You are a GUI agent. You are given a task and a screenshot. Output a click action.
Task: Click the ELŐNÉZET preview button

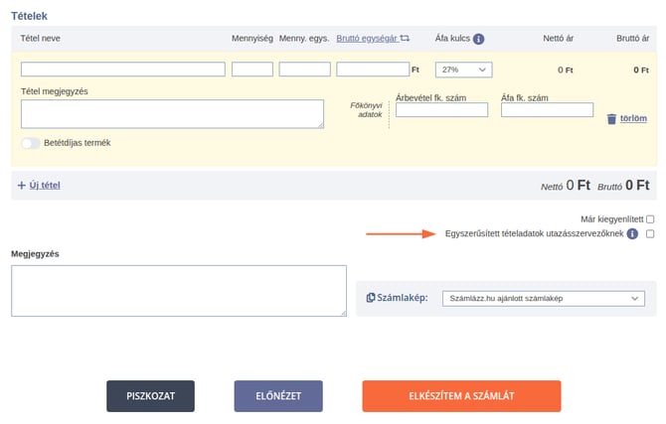coord(278,396)
